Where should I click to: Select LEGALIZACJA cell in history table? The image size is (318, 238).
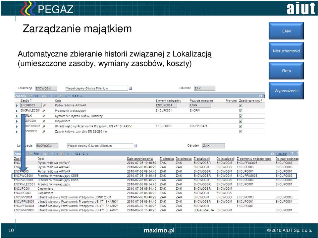(x=204, y=210)
